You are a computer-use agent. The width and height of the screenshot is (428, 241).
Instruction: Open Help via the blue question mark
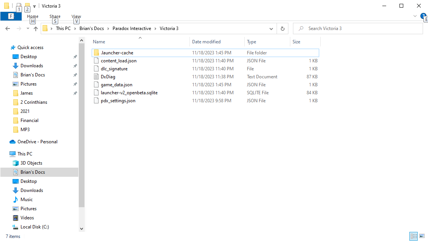[x=423, y=16]
